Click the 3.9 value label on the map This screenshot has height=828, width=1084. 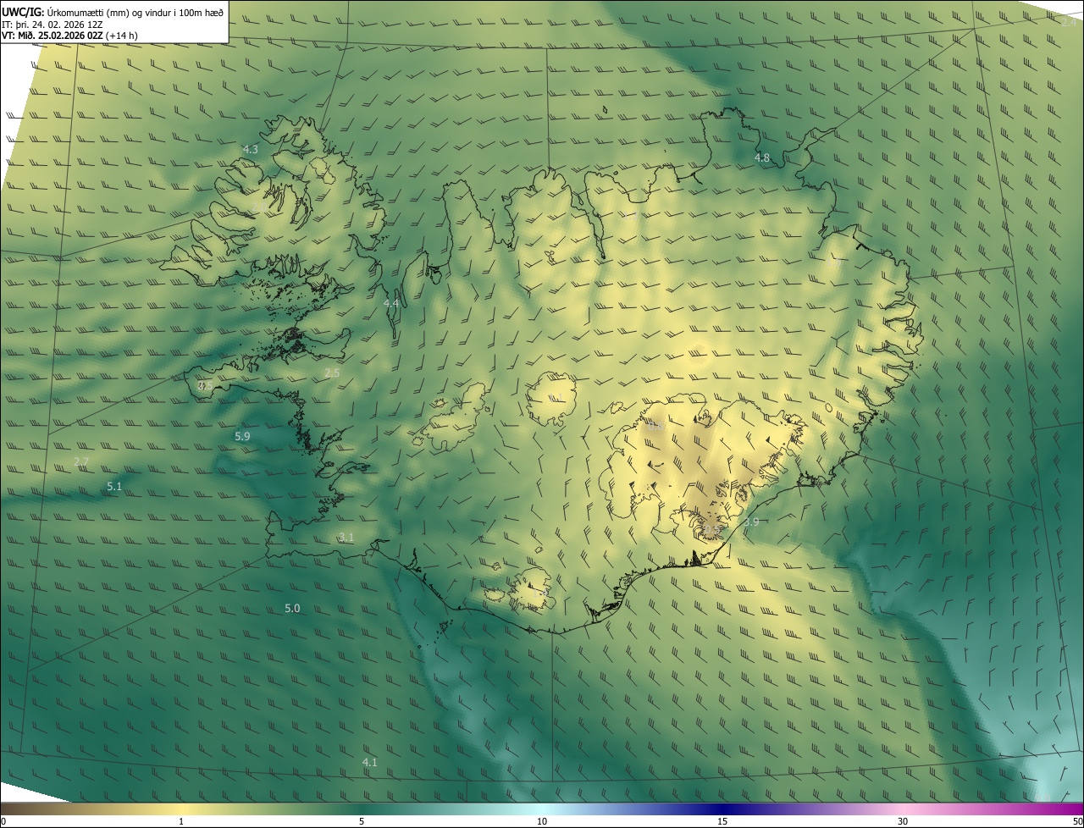click(751, 522)
